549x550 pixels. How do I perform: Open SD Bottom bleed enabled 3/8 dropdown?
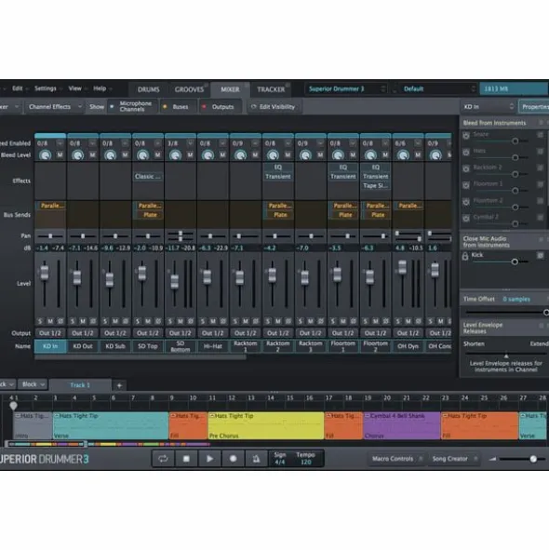click(x=190, y=143)
